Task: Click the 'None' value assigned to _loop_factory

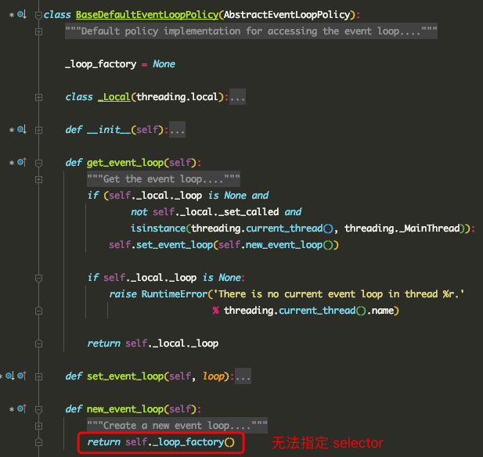Action: [x=164, y=63]
